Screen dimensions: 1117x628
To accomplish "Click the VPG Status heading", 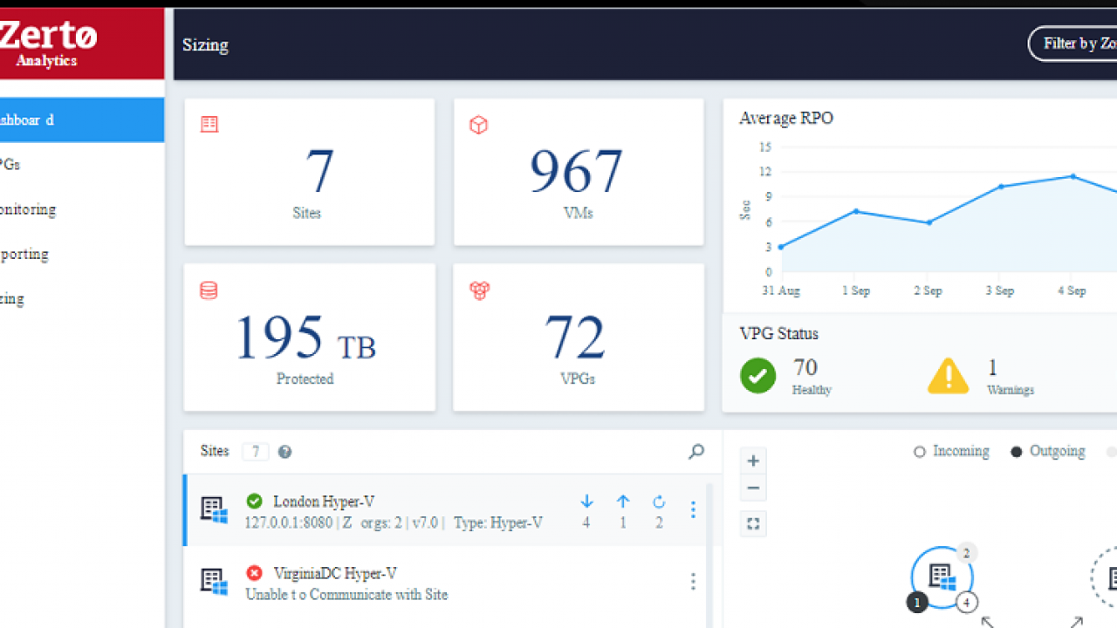I will [x=779, y=333].
